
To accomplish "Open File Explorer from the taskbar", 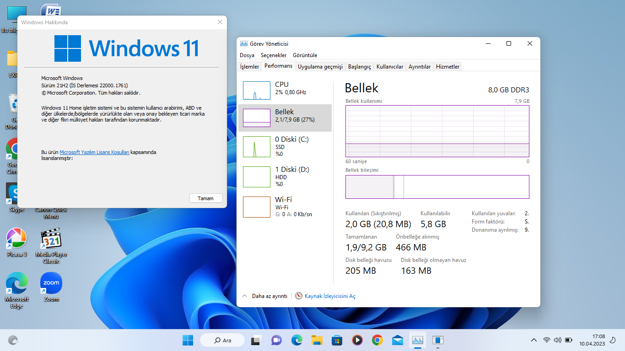I will point(317,340).
